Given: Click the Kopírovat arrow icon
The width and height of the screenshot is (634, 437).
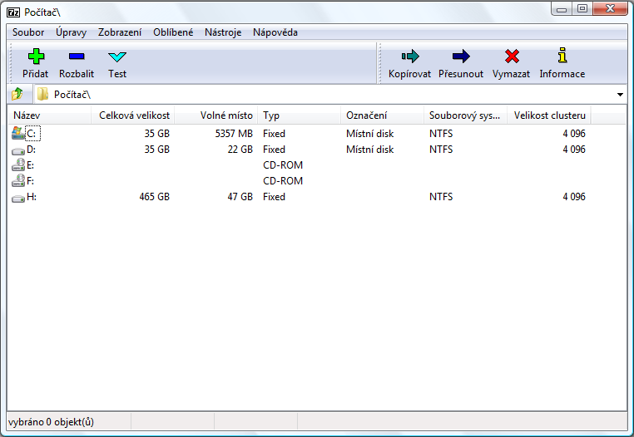Looking at the screenshot, I should click(410, 56).
